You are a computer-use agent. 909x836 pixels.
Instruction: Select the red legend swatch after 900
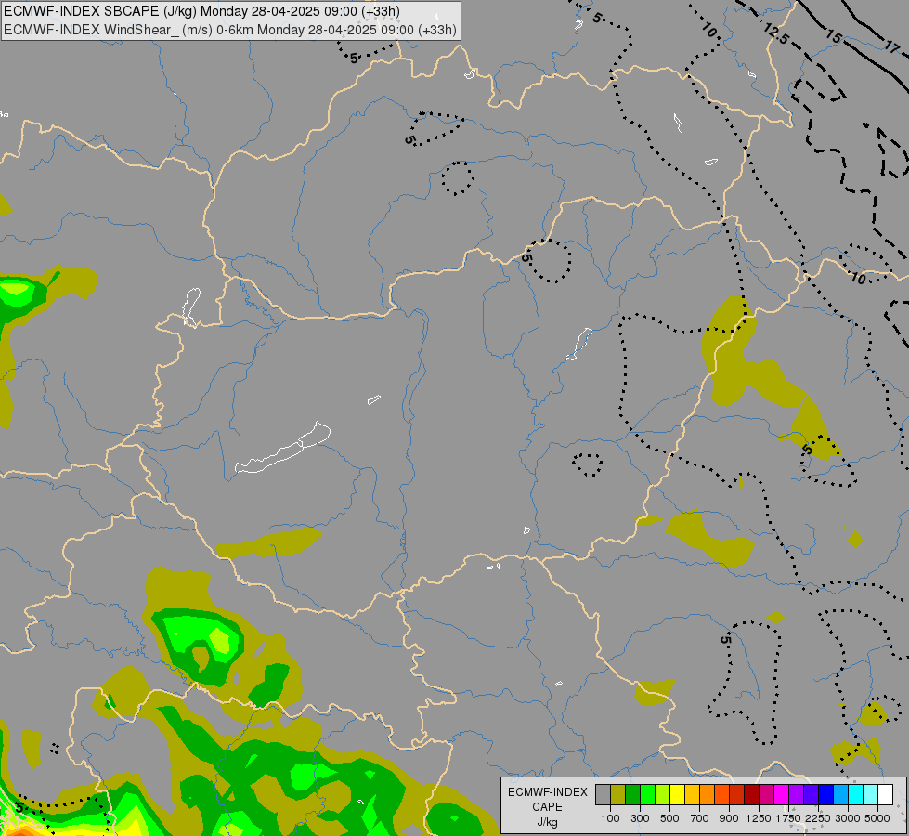click(x=737, y=794)
